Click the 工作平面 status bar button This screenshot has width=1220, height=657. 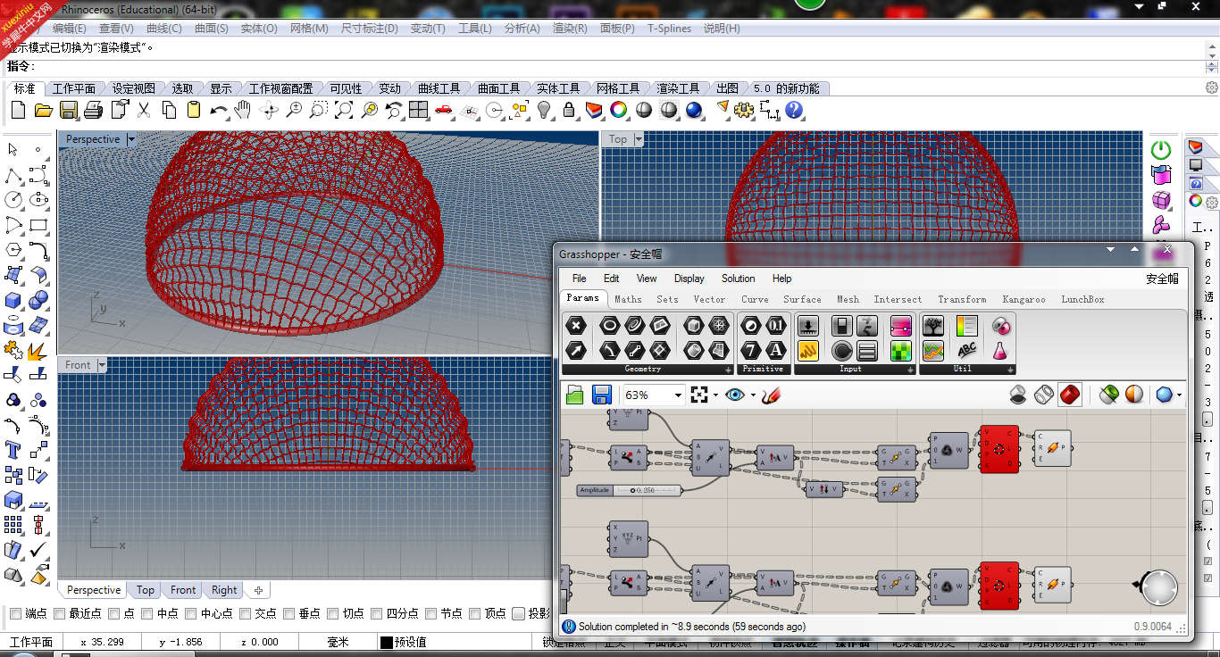point(31,642)
